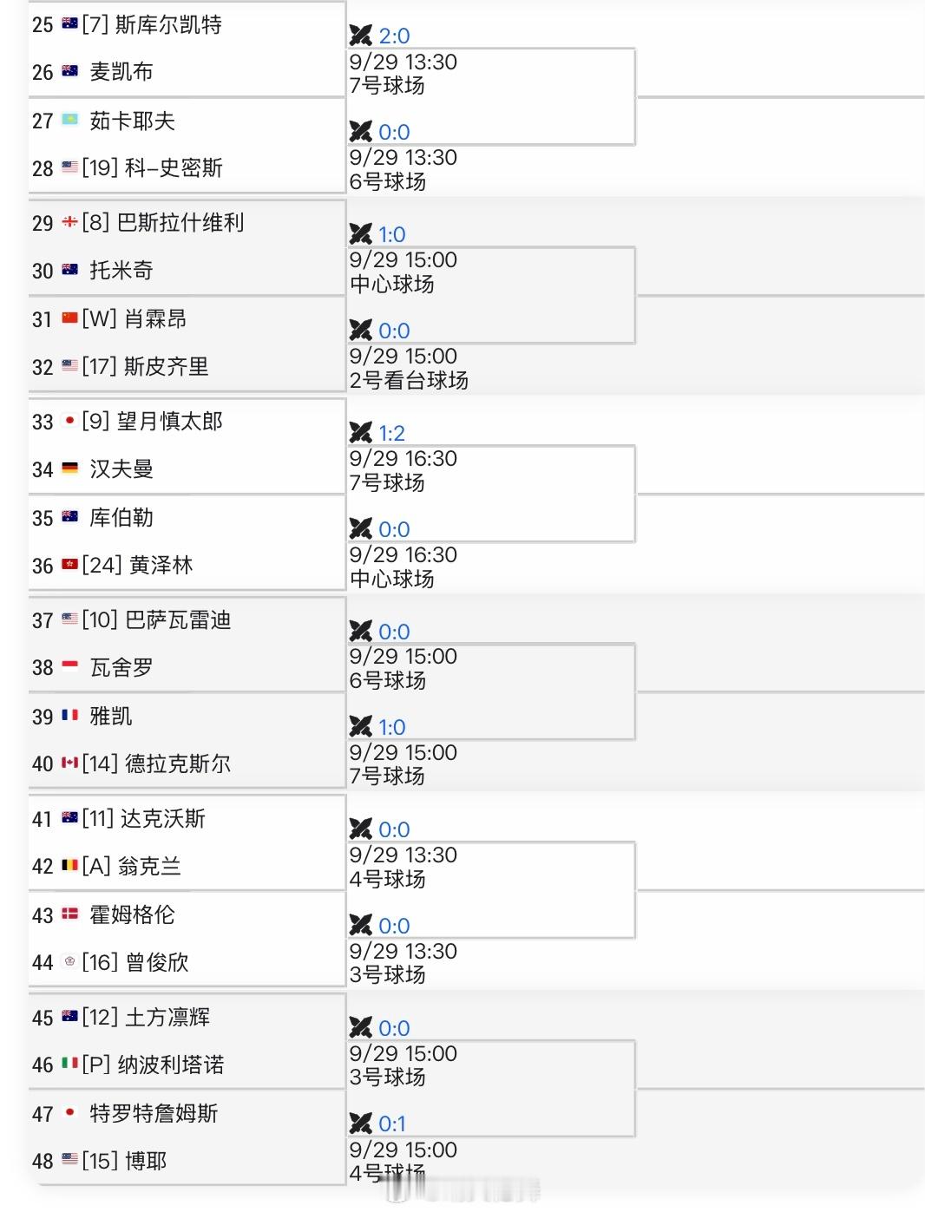The width and height of the screenshot is (925, 1212).
Task: Click the Italian flag next to 纳波利塔诺
Action: (x=70, y=1064)
